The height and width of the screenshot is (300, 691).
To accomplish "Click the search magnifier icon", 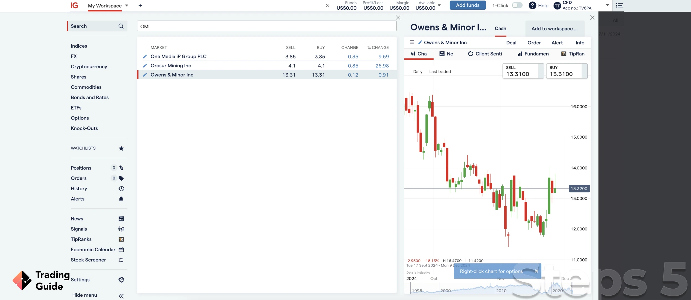I will click(x=121, y=26).
